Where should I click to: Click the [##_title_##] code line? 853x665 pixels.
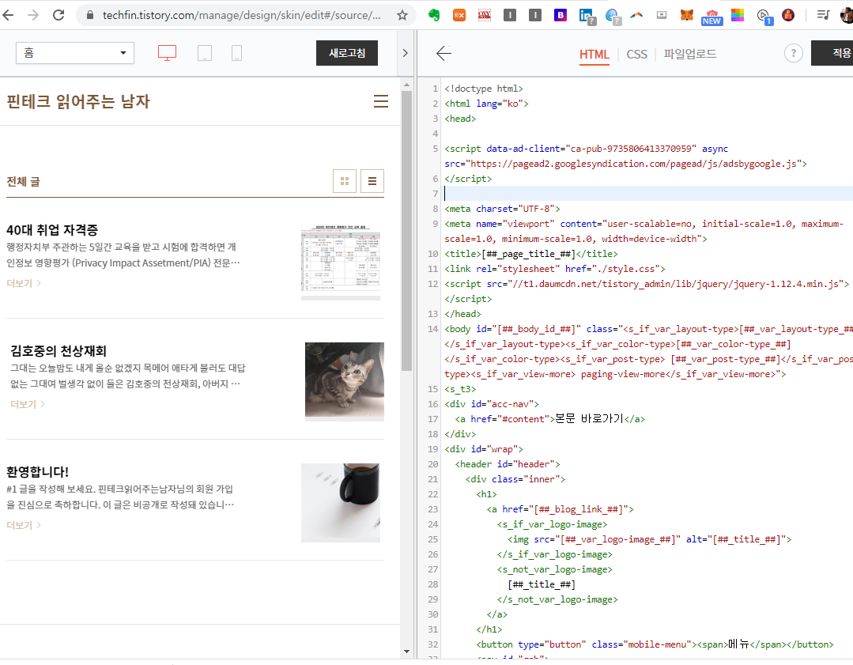point(542,584)
